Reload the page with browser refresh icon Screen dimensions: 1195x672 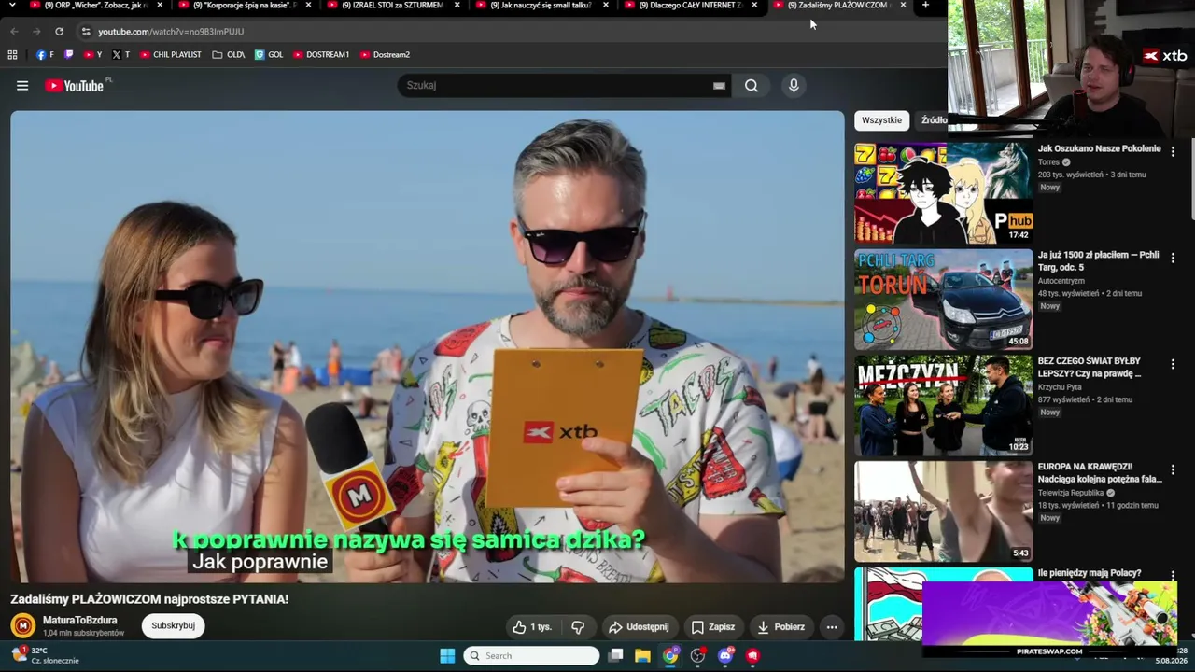coord(59,32)
